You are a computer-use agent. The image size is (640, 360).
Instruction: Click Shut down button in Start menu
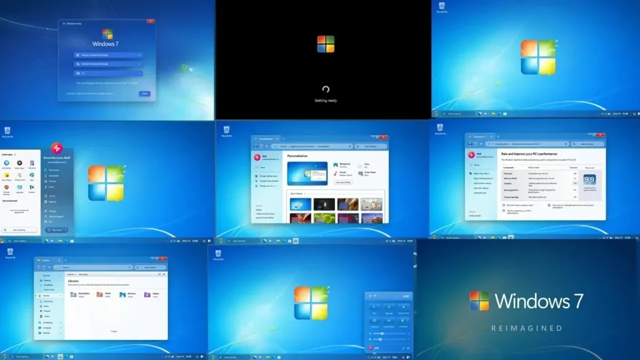[x=57, y=230]
